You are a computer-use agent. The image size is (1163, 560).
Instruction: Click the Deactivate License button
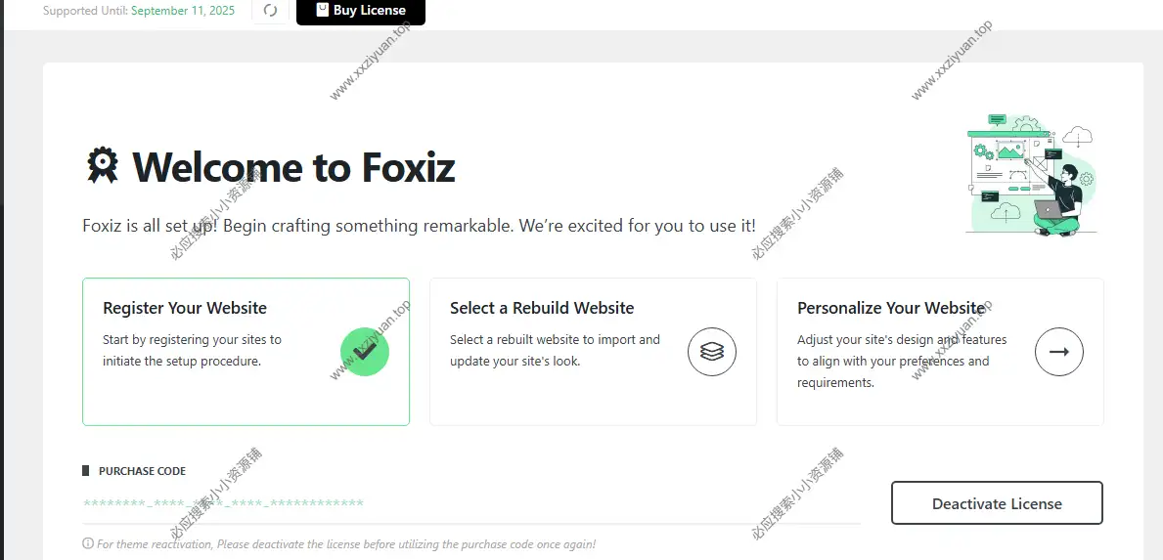(x=997, y=503)
